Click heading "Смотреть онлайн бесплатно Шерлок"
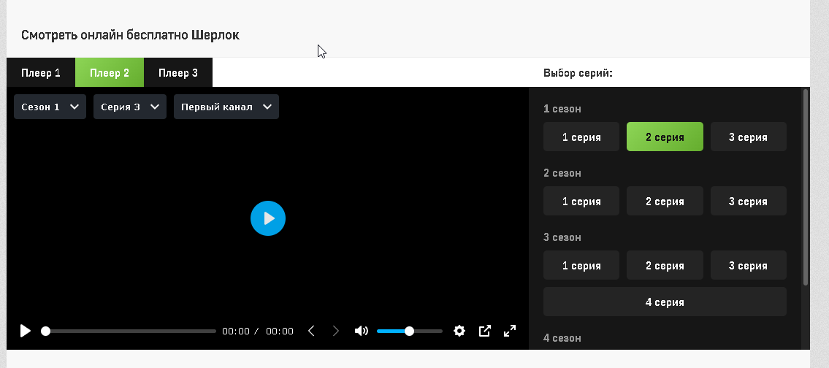 [130, 36]
